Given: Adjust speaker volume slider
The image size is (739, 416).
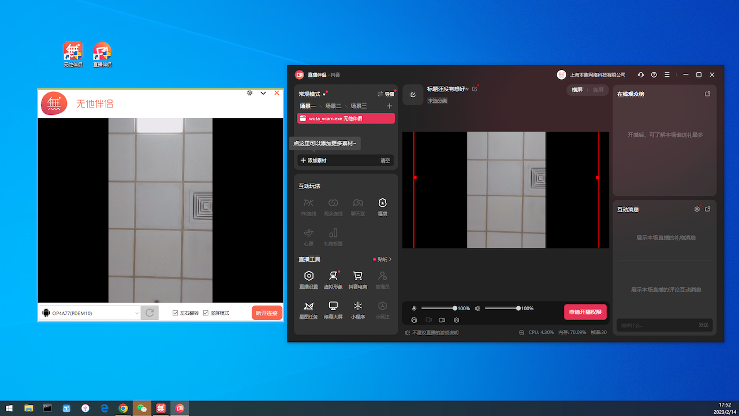Looking at the screenshot, I should click(502, 309).
